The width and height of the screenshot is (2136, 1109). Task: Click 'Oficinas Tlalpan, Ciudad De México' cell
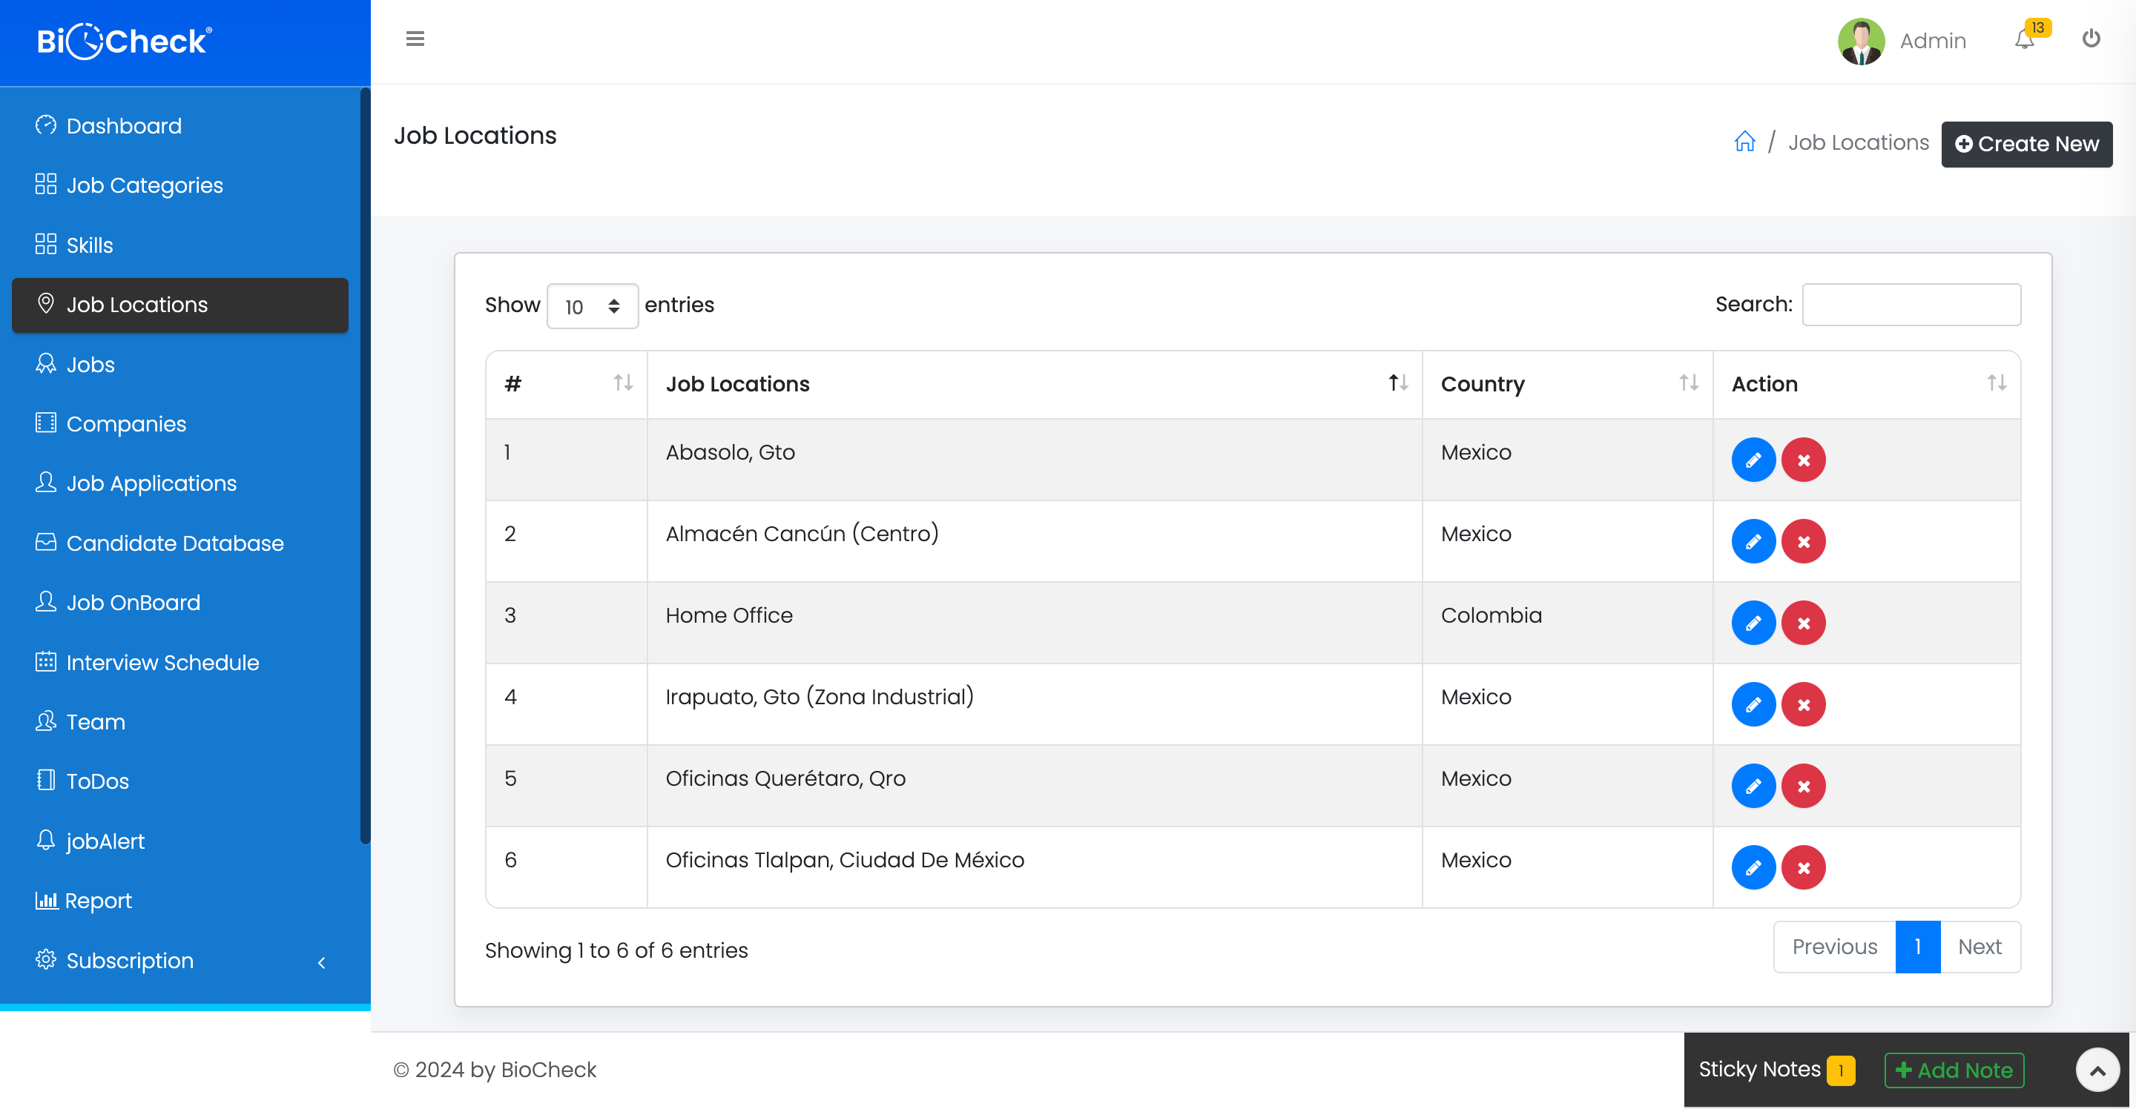click(1034, 867)
